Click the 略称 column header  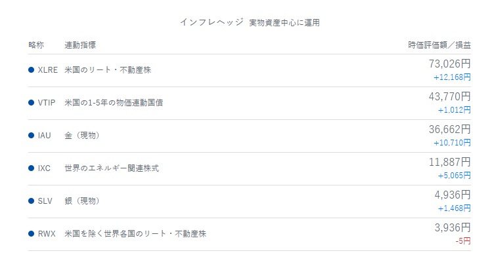click(36, 45)
